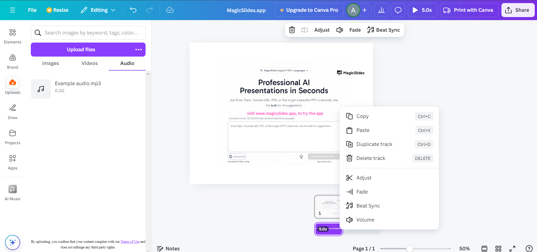Select Fade in the context menu
Image resolution: width=537 pixels, height=252 pixels.
click(x=389, y=192)
